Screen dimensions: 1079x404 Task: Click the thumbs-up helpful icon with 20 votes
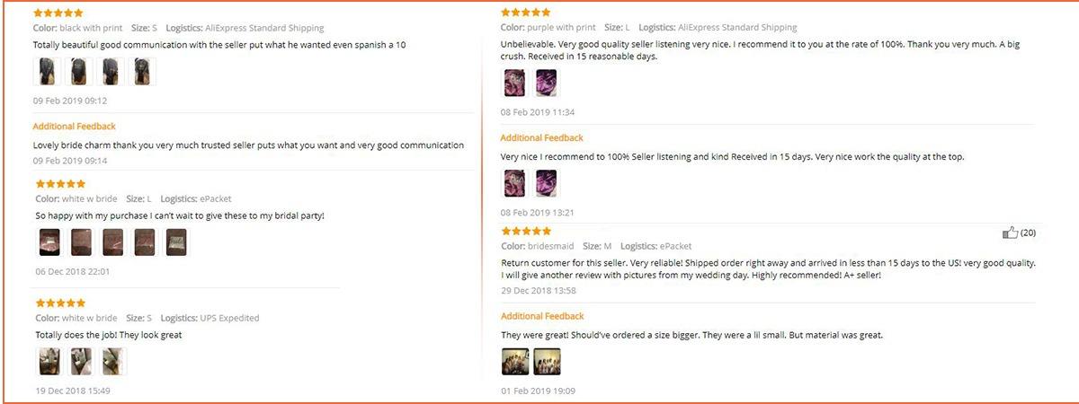coord(1010,233)
